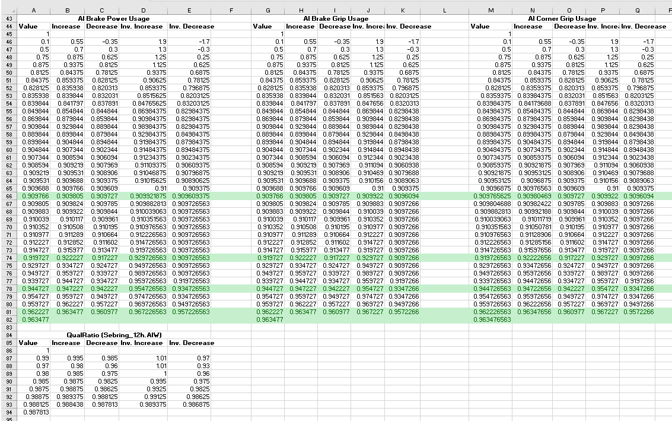Click cell A94 showing 0.987813

[34, 413]
